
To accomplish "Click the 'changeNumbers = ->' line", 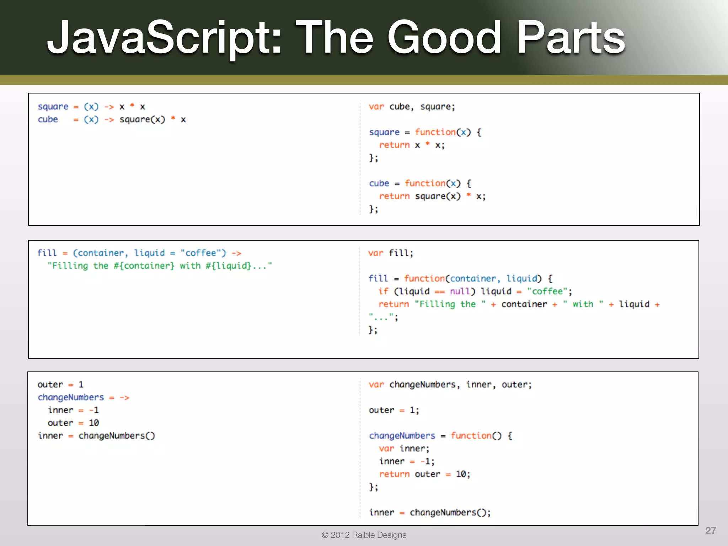I will pyautogui.click(x=84, y=397).
